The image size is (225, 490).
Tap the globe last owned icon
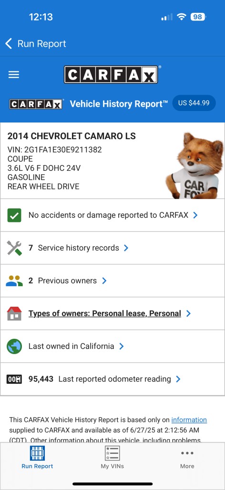coord(14,346)
